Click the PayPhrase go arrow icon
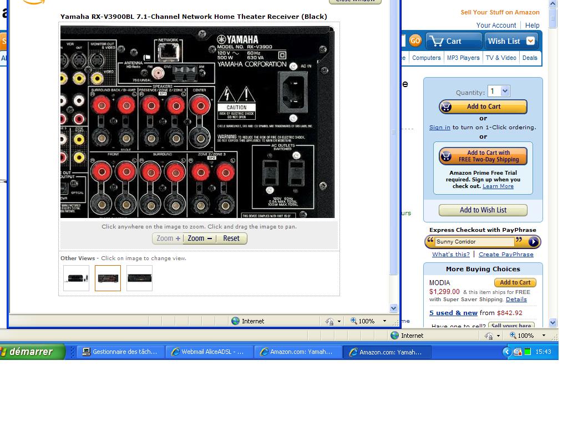 [x=533, y=242]
